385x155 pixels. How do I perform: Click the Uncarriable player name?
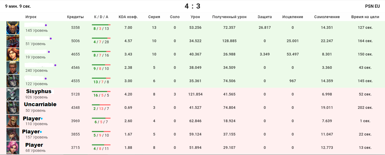40,105
